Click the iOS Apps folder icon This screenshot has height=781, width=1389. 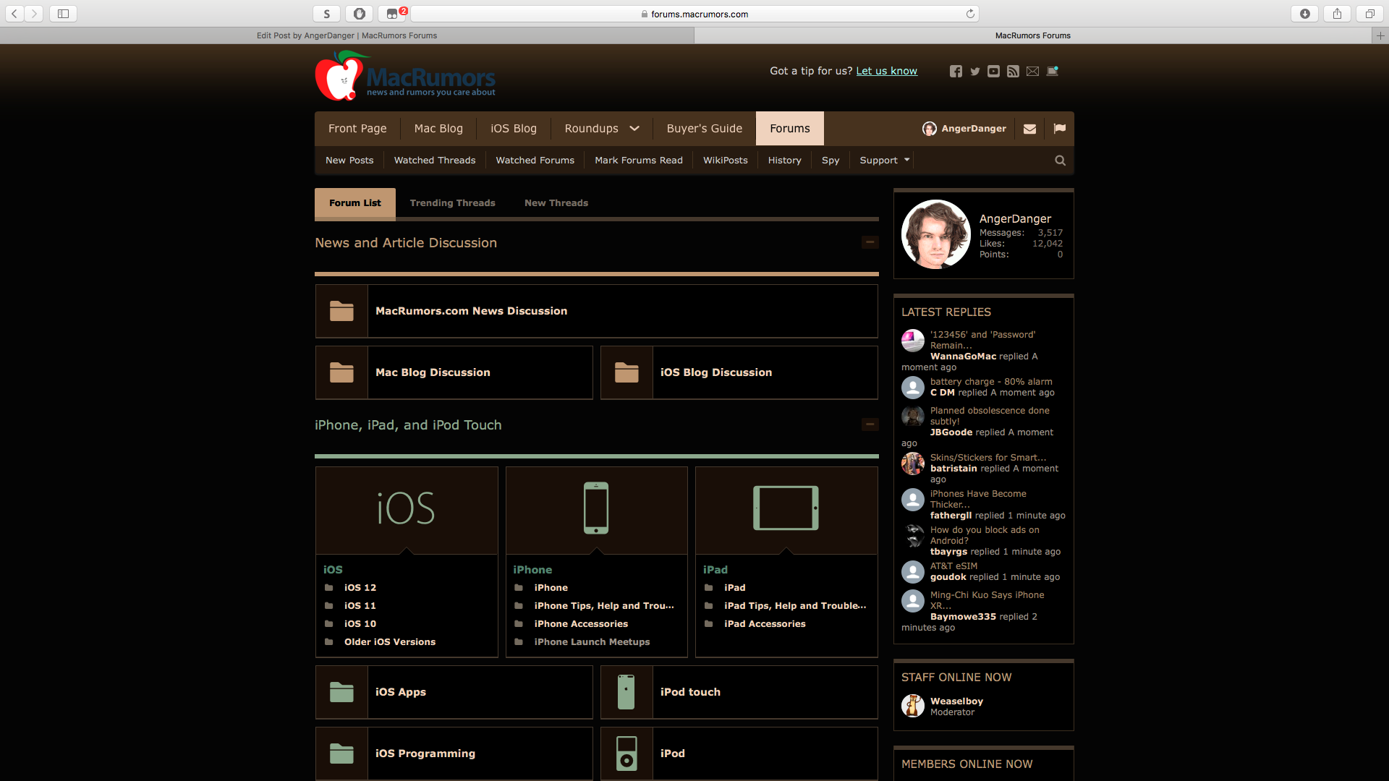point(341,692)
